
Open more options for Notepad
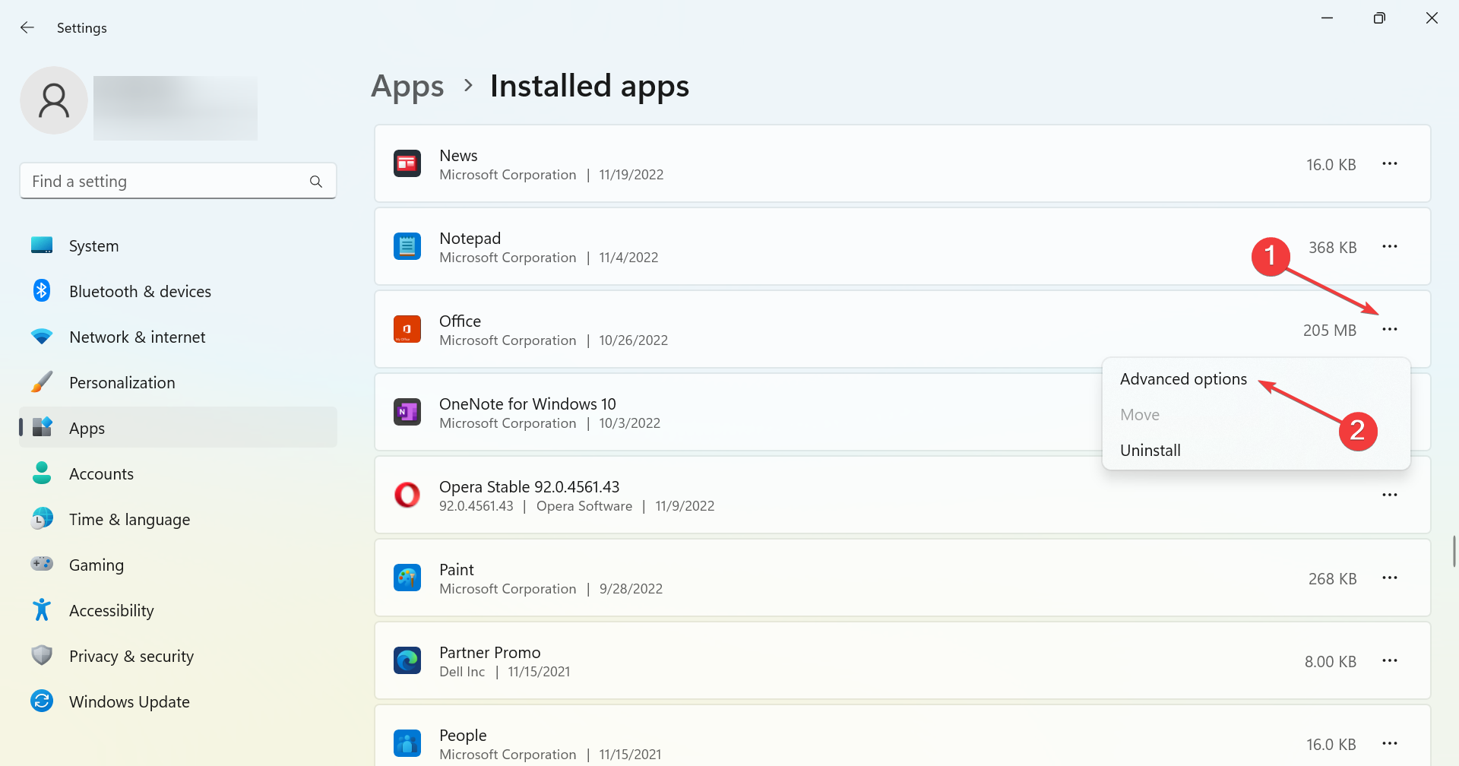pos(1390,246)
